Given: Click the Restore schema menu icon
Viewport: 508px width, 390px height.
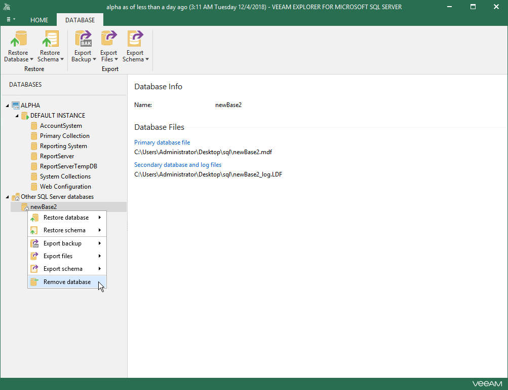Looking at the screenshot, I should (34, 230).
